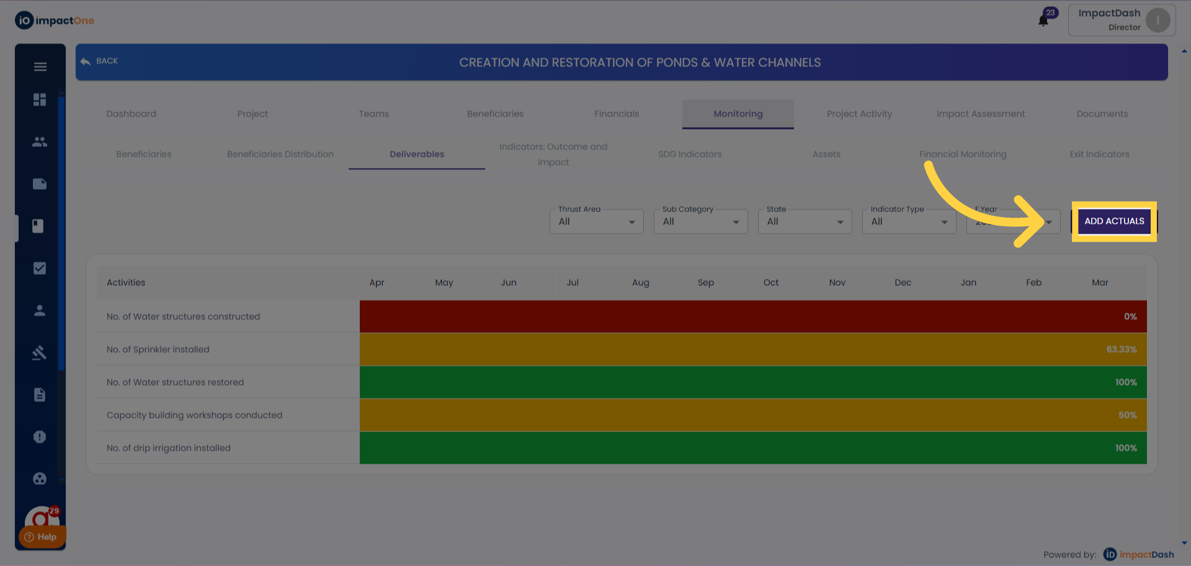Click green bar for Water structures restored
This screenshot has width=1191, height=566.
pyautogui.click(x=753, y=382)
